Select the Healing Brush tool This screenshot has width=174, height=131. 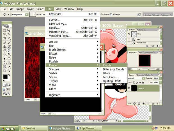(x=4, y=43)
